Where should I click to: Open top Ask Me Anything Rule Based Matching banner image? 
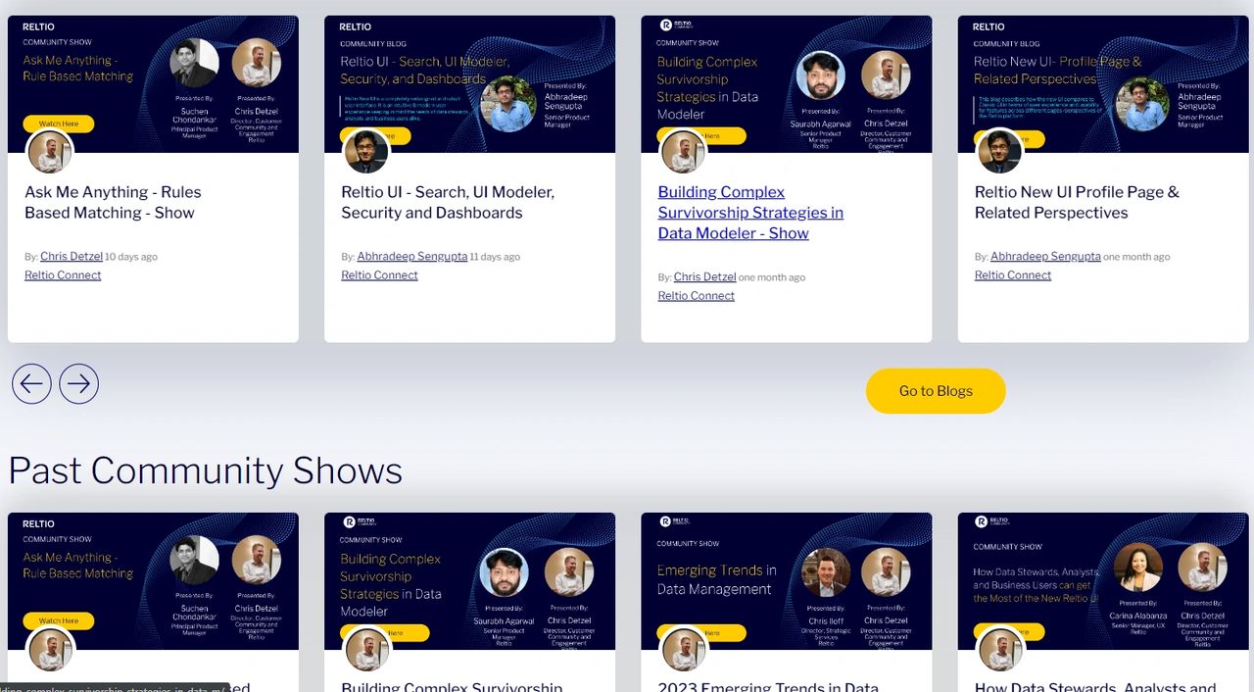[153, 83]
